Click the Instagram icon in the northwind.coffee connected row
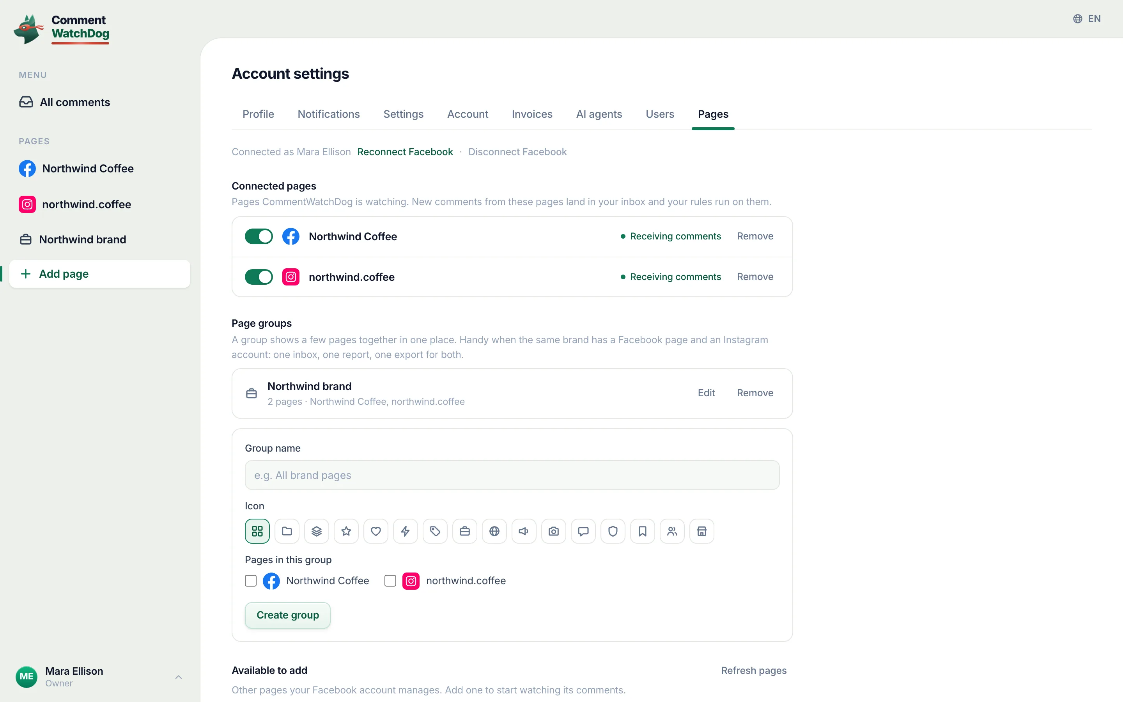 point(291,277)
